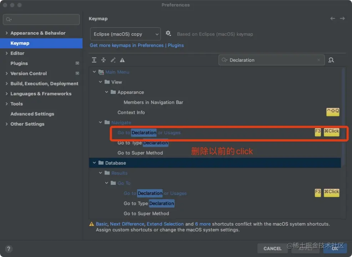
Task: Expand the Version Control settings section
Action: pyautogui.click(x=6, y=74)
